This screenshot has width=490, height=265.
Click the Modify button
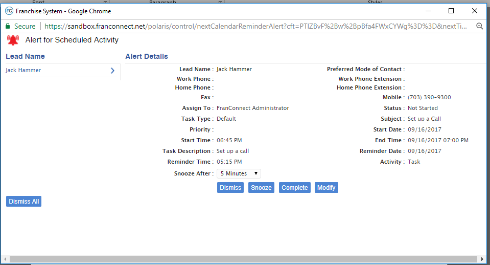(326, 188)
